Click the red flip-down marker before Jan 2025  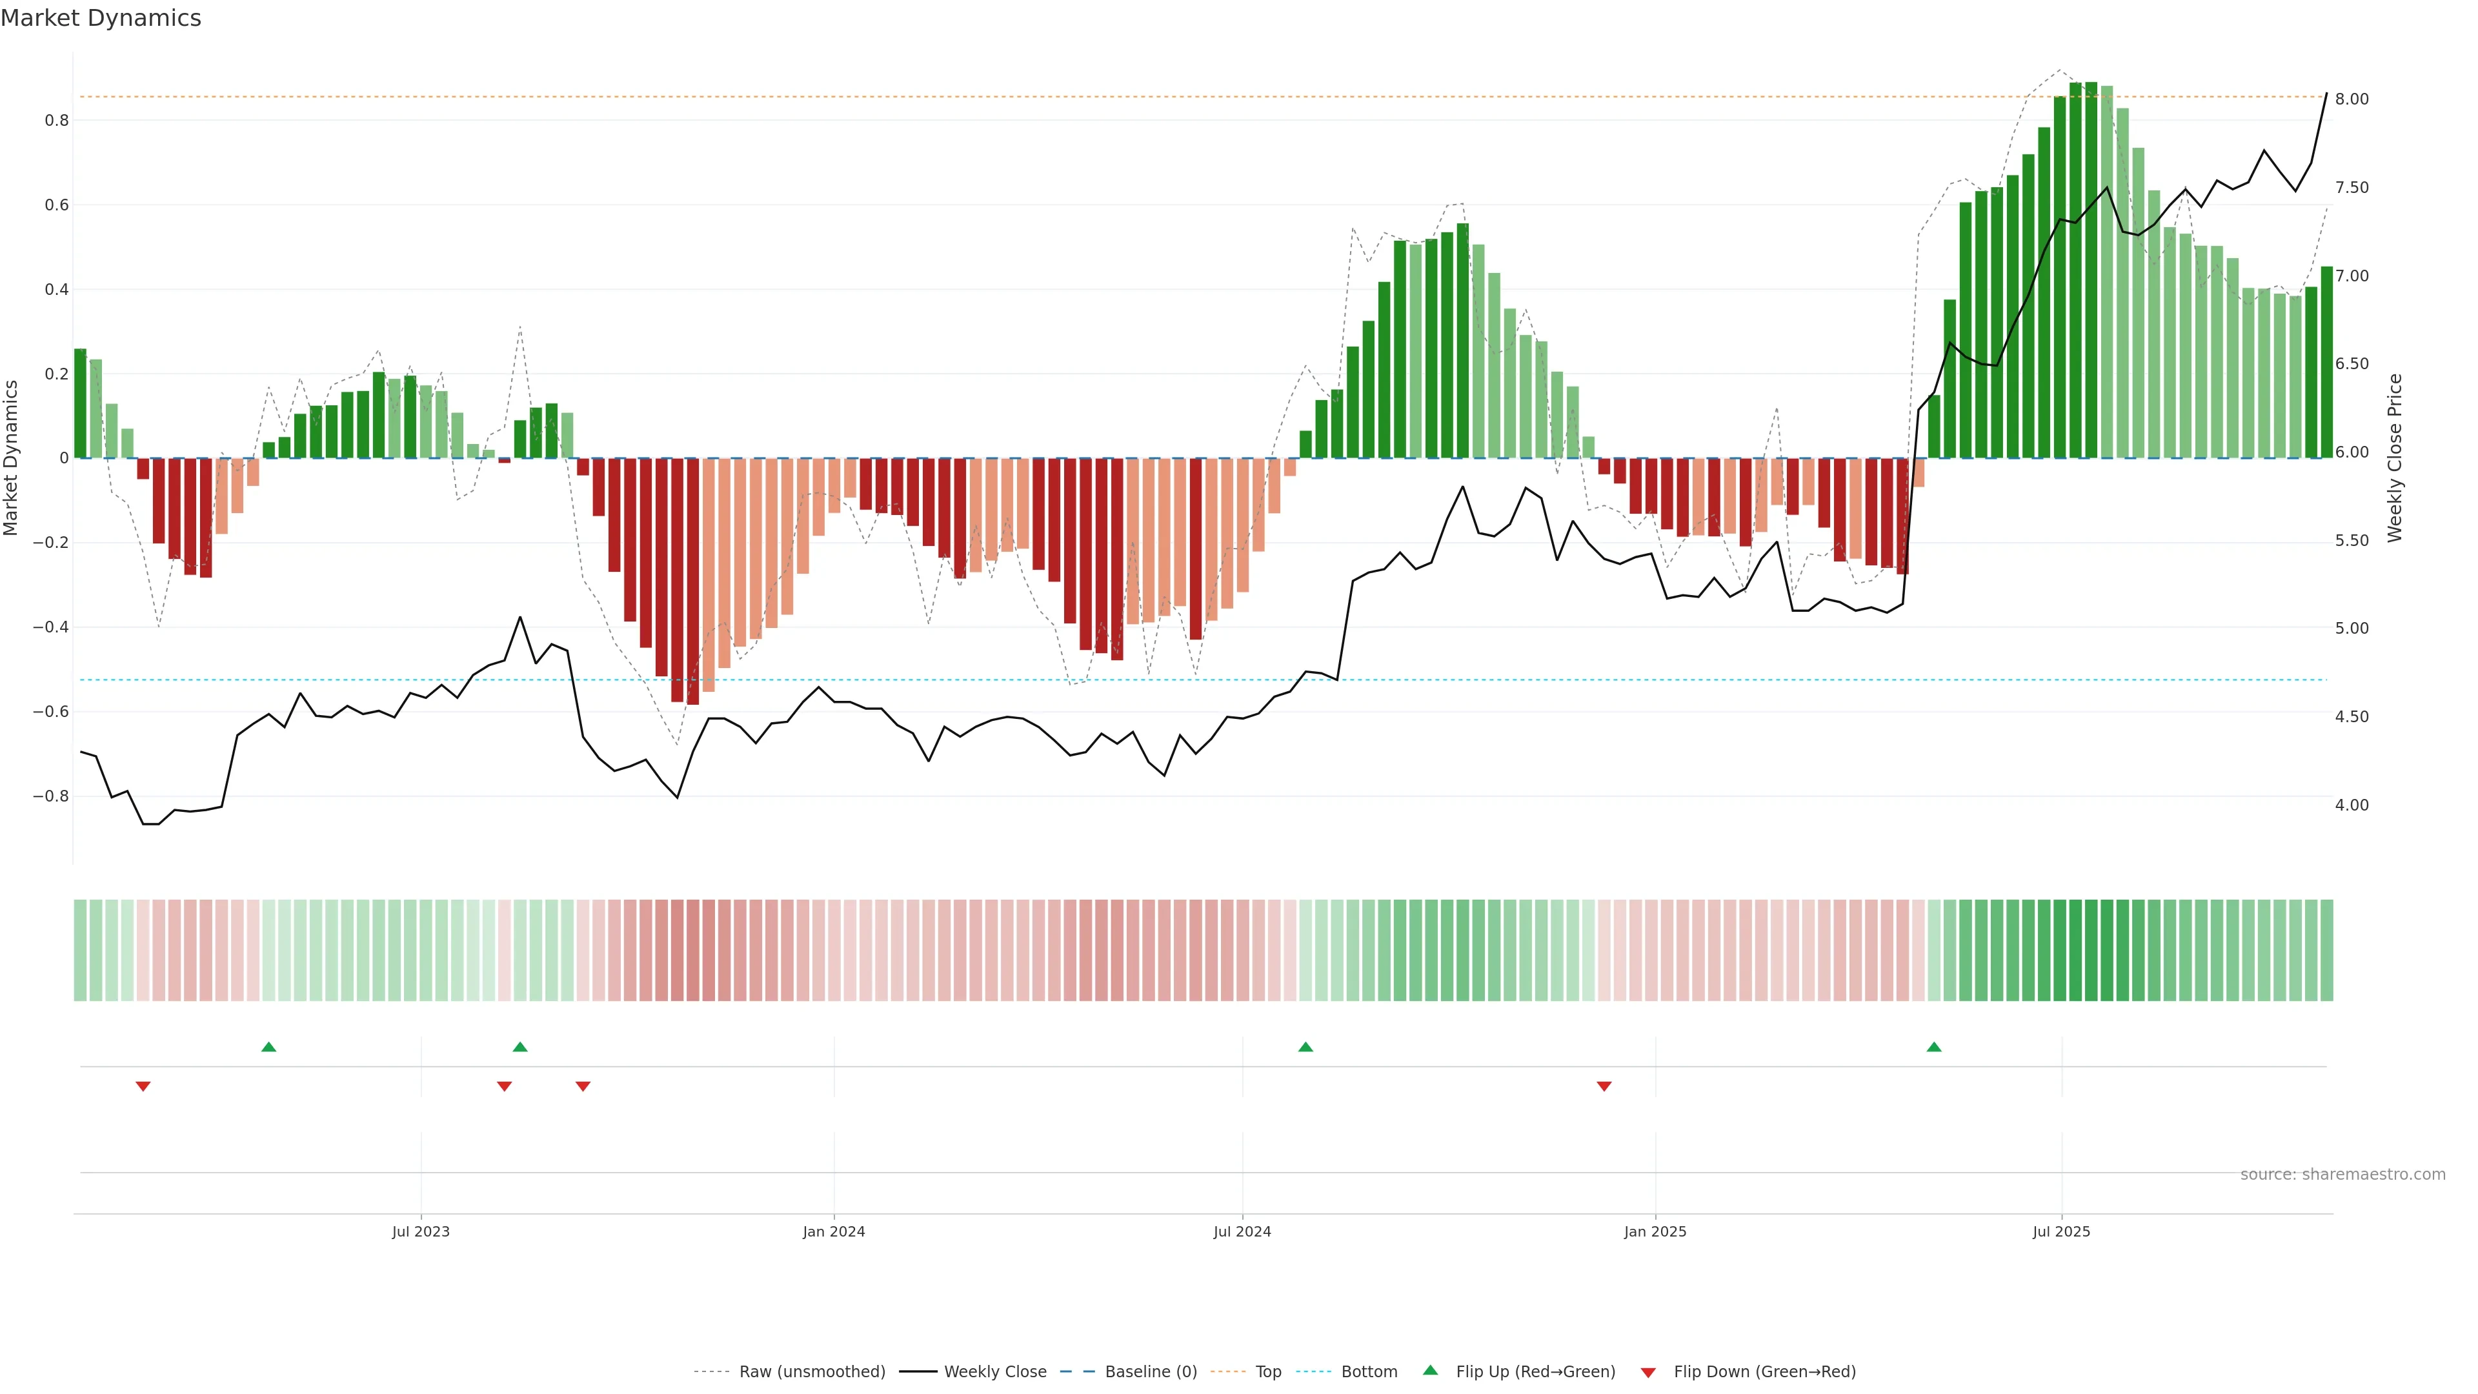pos(1604,1086)
